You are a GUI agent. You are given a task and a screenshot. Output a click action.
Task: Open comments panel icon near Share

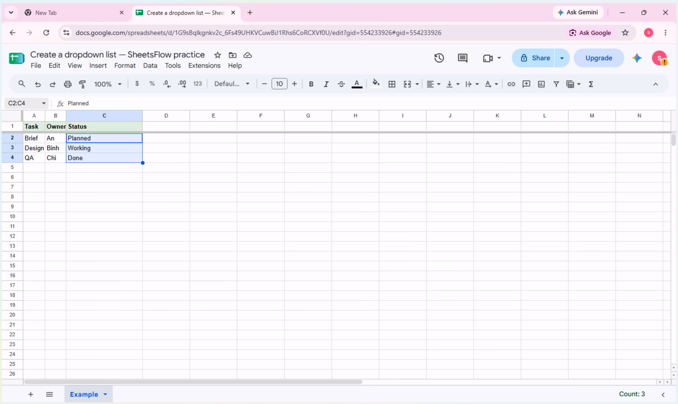463,58
